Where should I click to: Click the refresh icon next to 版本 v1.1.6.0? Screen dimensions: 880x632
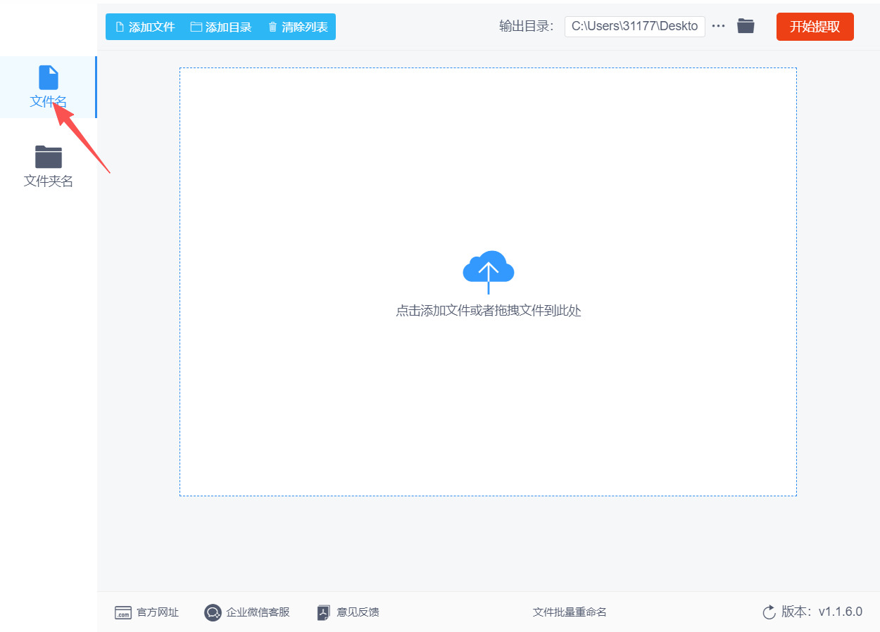tap(769, 612)
